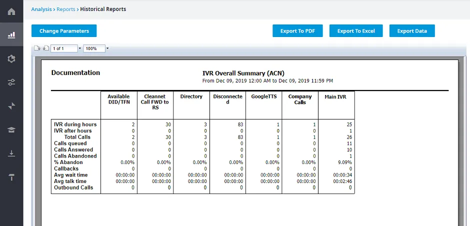Screen dimensions: 470x226
Task: Click the Company Calls Total Calls value 1
Action: coord(314,137)
